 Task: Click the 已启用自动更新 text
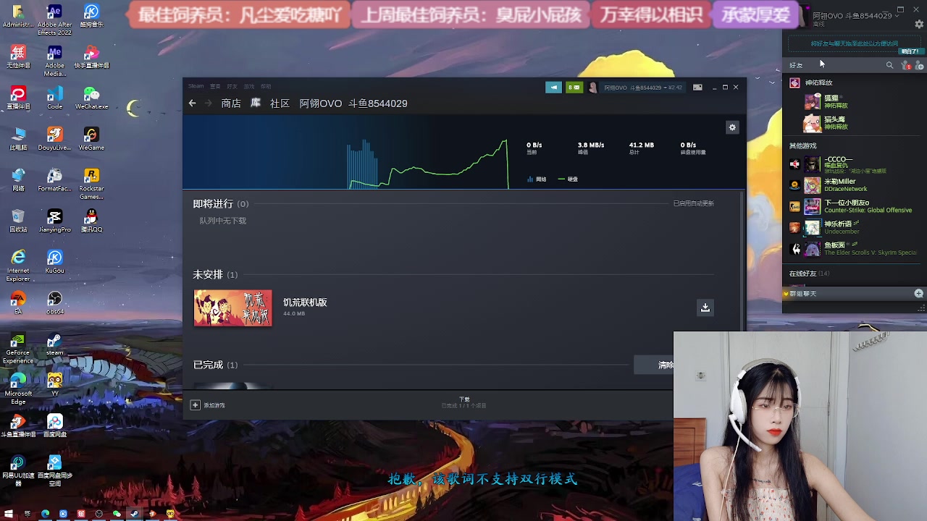tap(693, 203)
